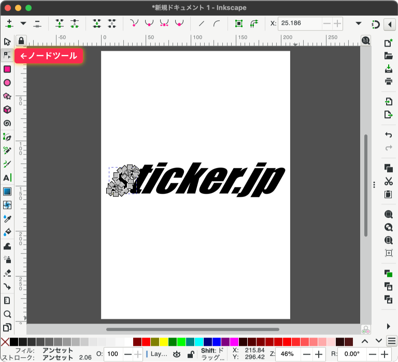398x362 pixels.
Task: Make selected nodes cusp corner
Action: [134, 23]
